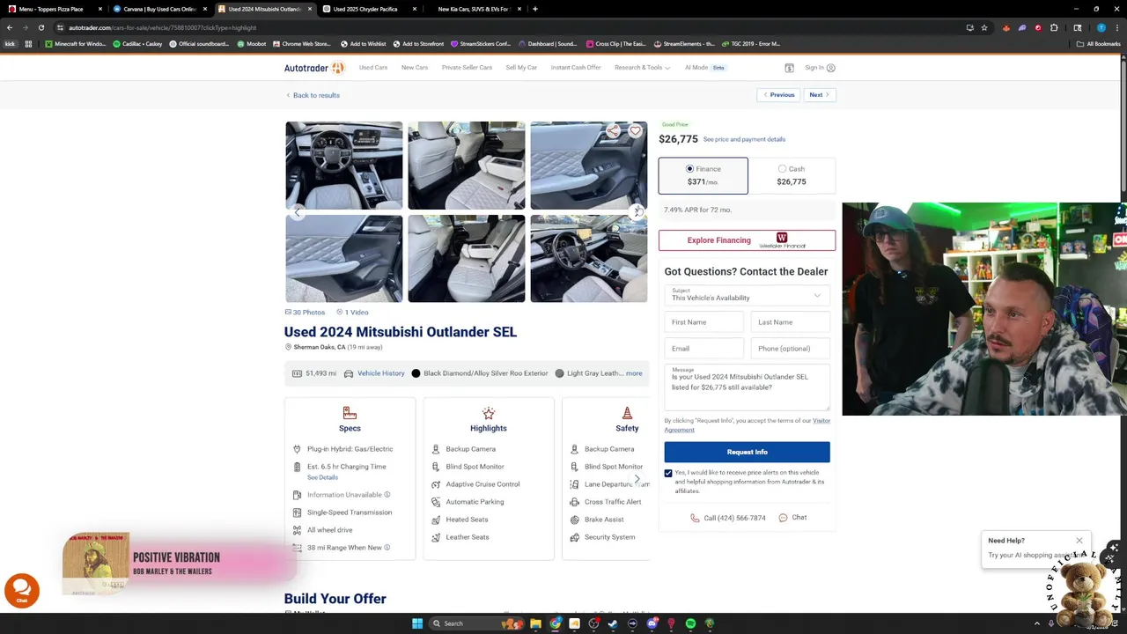Show next gallery photos with the right arrow
The width and height of the screenshot is (1127, 634).
(637, 212)
